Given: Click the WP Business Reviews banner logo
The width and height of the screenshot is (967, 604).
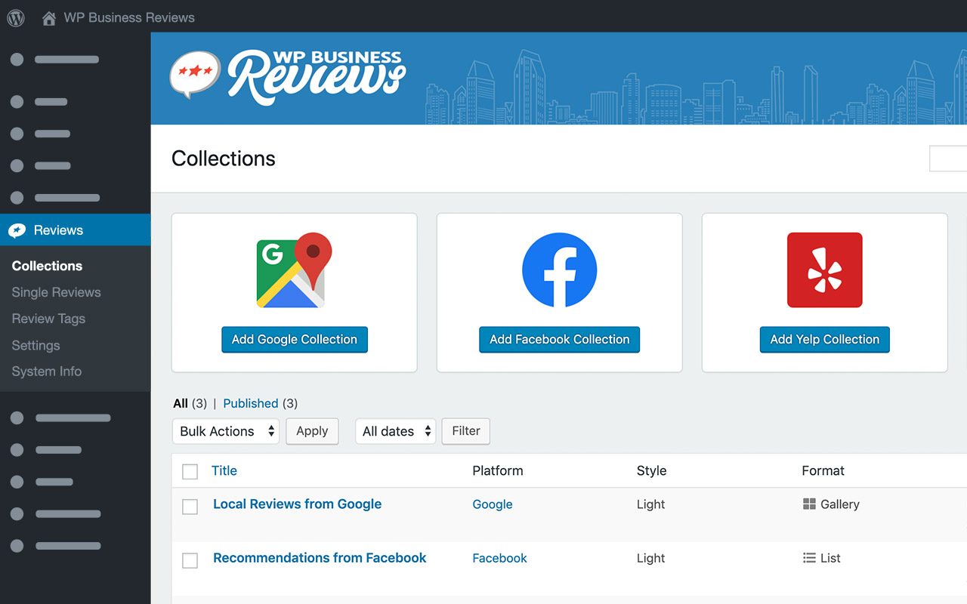Looking at the screenshot, I should pyautogui.click(x=287, y=75).
